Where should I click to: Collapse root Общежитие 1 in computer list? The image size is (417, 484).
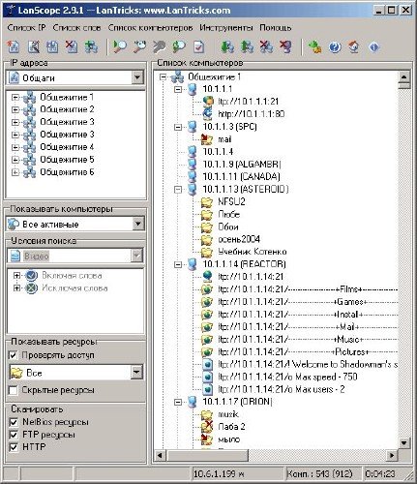coord(164,76)
